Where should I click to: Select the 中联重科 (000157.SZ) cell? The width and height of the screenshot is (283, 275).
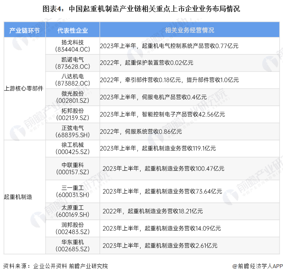73,168
